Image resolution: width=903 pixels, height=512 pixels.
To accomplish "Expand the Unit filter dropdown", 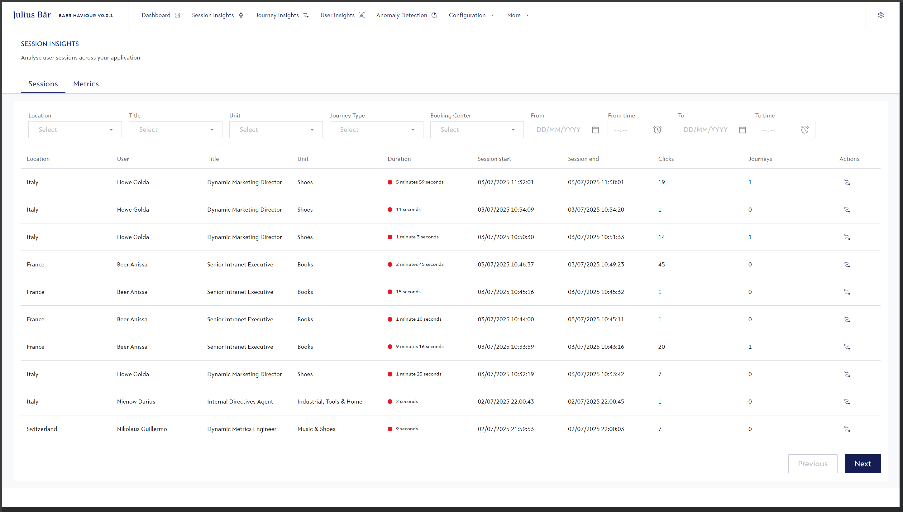I will coord(276,130).
